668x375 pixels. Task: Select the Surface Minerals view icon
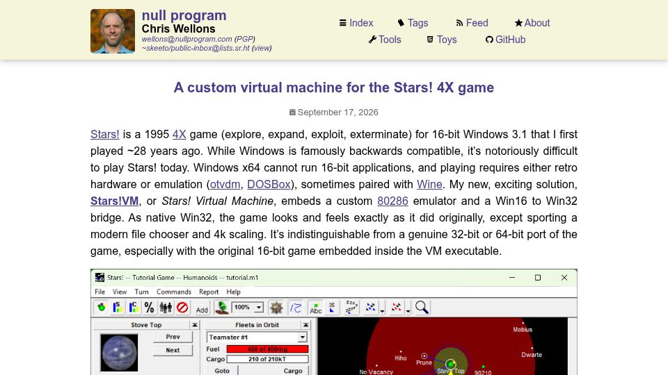tap(118, 308)
